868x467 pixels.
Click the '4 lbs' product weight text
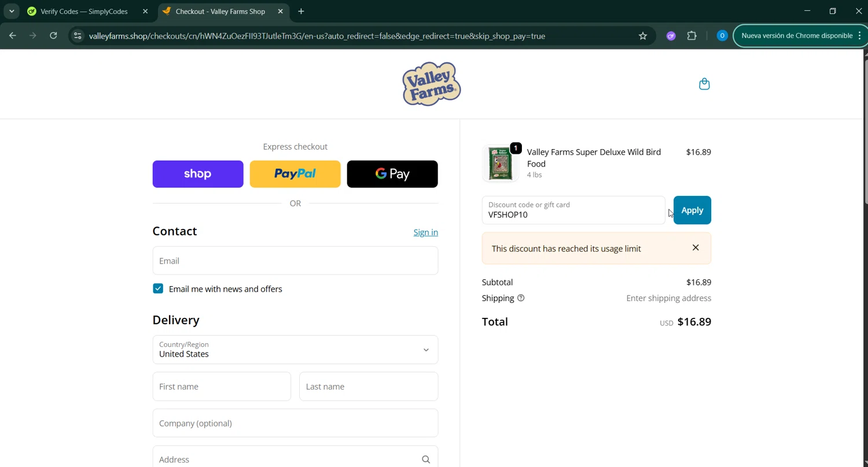[x=534, y=175]
